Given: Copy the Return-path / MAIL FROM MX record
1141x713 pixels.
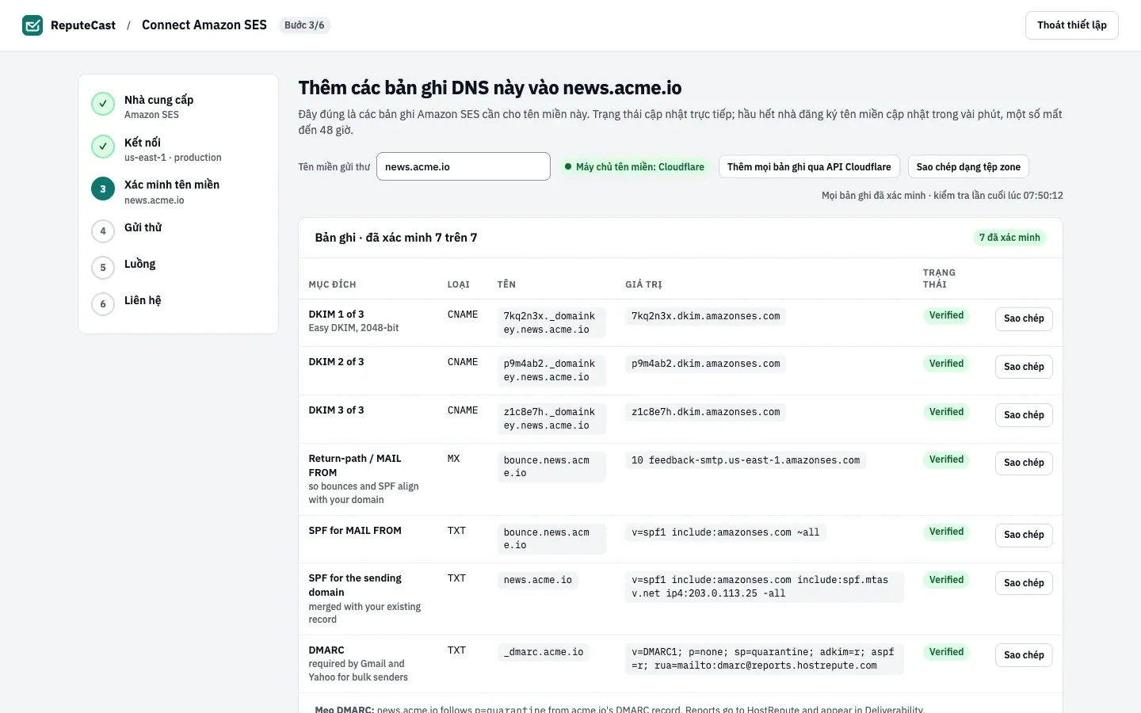Looking at the screenshot, I should (x=1024, y=463).
